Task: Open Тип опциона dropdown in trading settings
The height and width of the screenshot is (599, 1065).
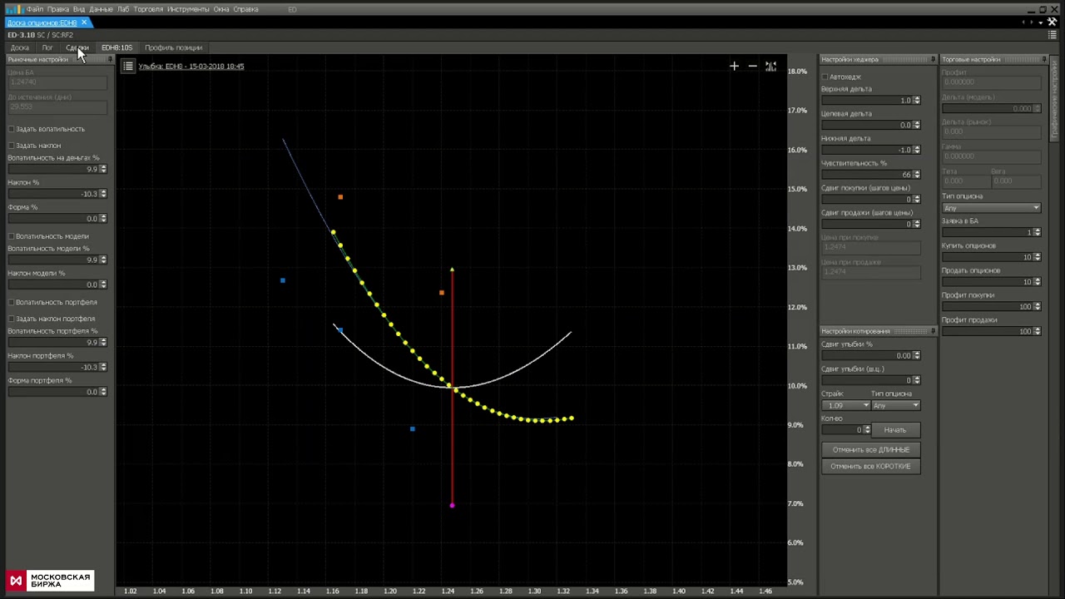Action: [x=991, y=208]
